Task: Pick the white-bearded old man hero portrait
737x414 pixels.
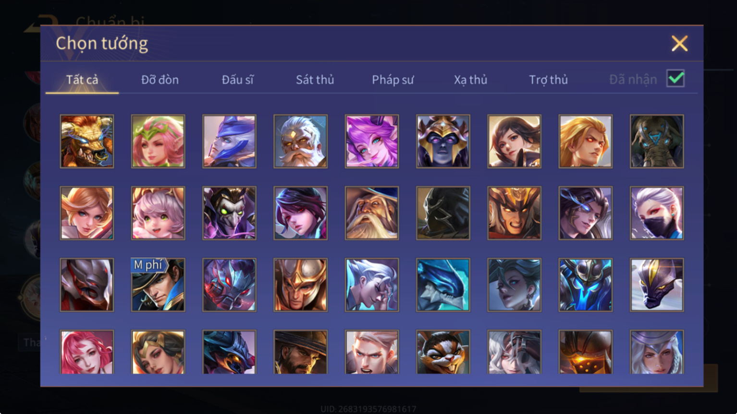Action: [300, 141]
